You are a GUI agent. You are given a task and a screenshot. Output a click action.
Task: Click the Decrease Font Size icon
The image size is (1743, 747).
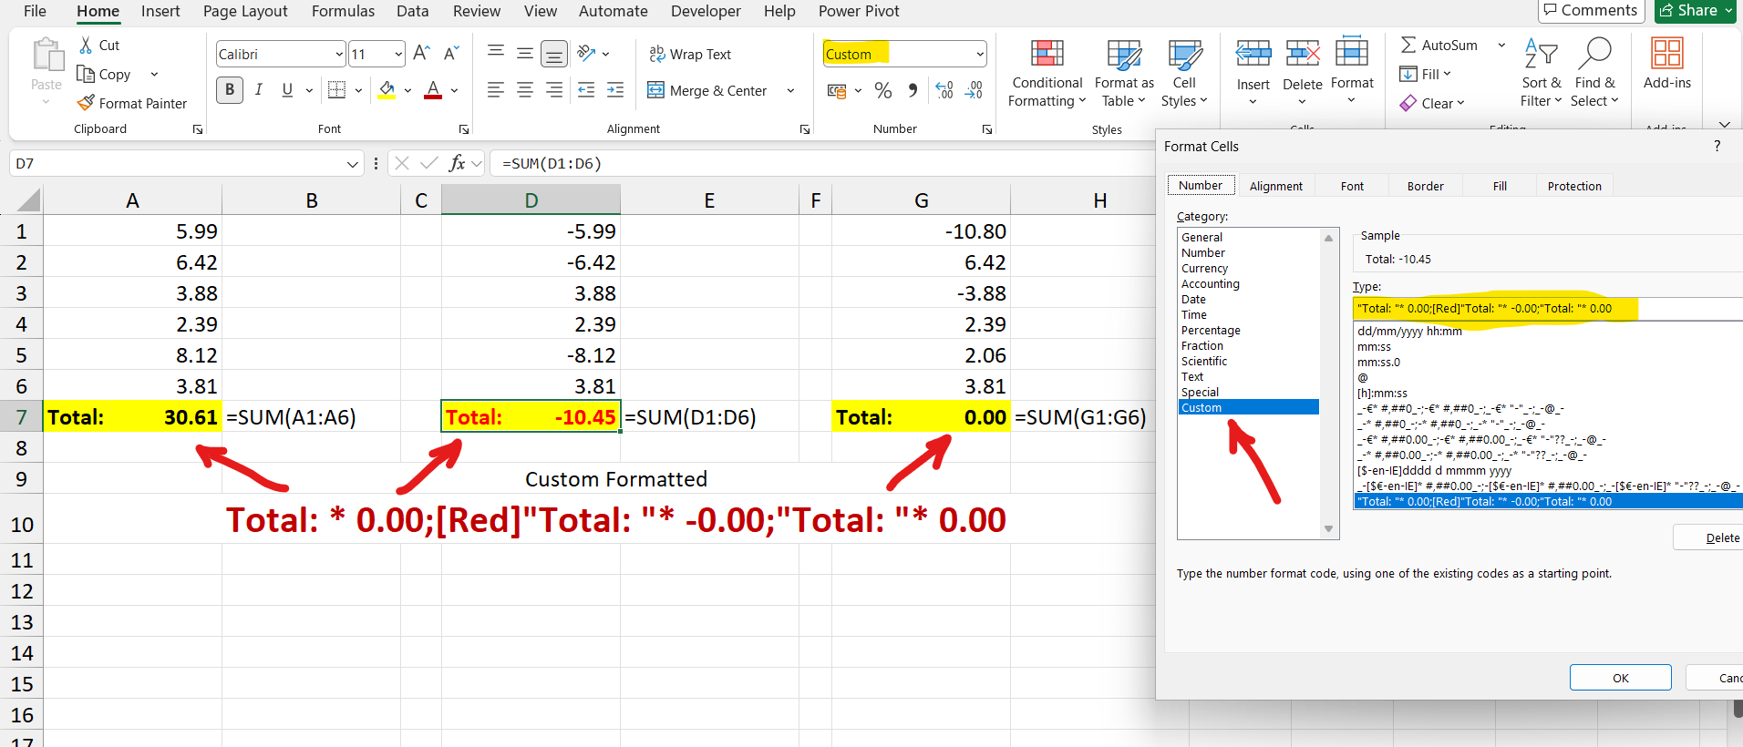pos(451,54)
